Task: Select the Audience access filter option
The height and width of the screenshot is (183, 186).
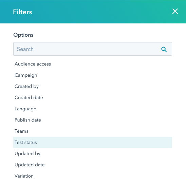Action: [93, 64]
